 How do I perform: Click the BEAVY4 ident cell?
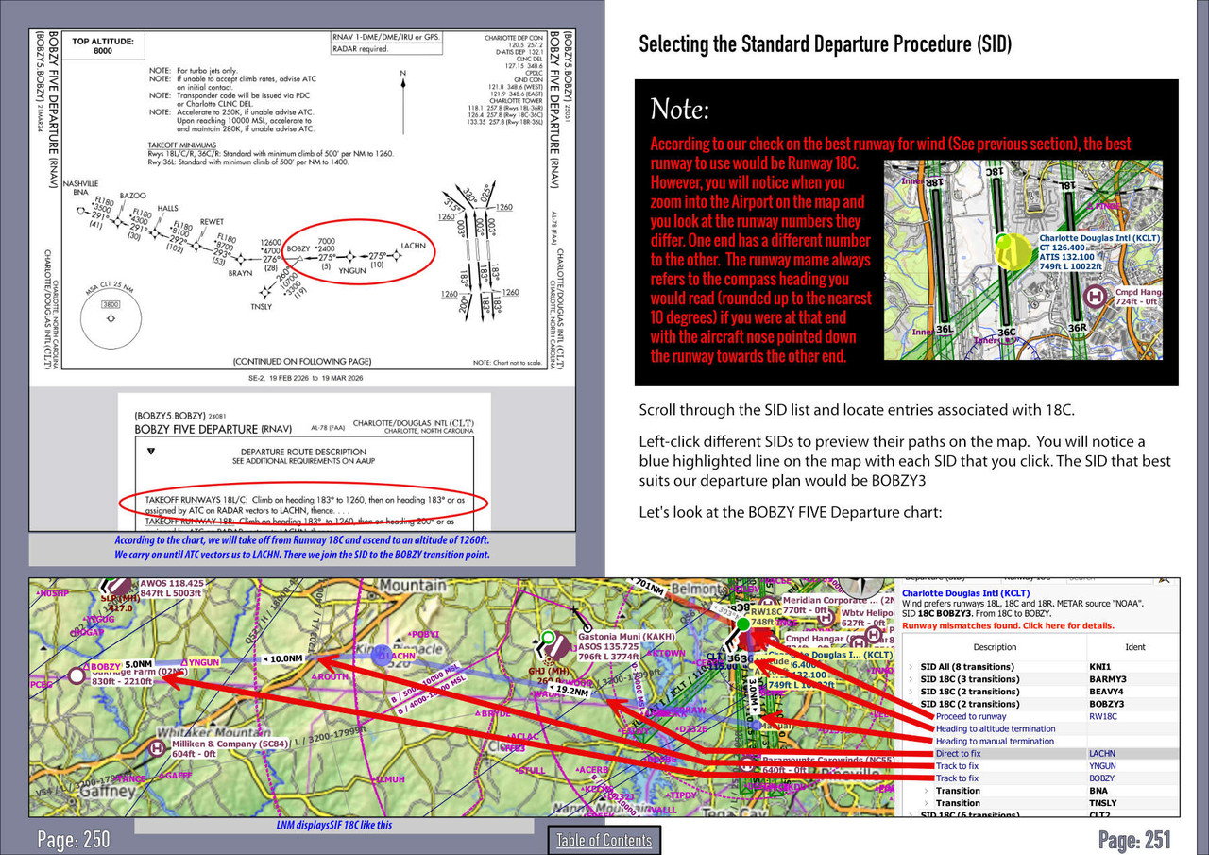click(1106, 692)
